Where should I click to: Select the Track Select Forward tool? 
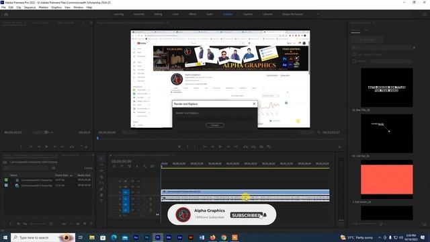tap(101, 165)
